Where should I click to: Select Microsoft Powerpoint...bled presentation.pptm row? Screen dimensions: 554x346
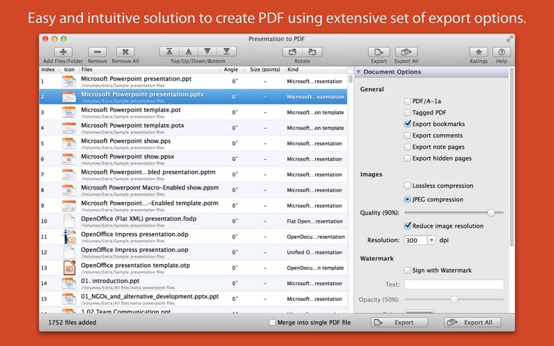coord(193,174)
